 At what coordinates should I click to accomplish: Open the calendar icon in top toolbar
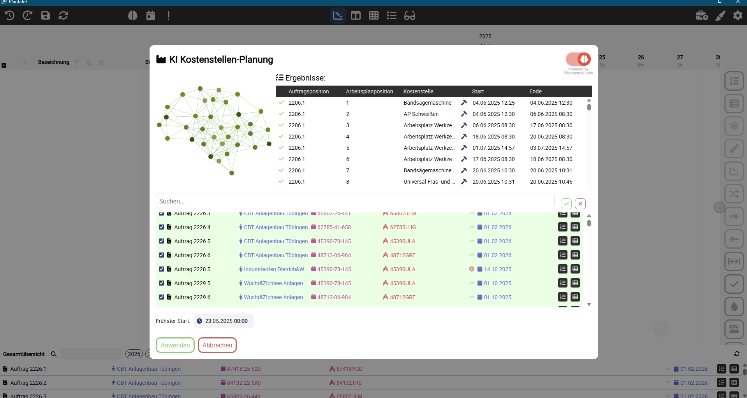point(151,16)
